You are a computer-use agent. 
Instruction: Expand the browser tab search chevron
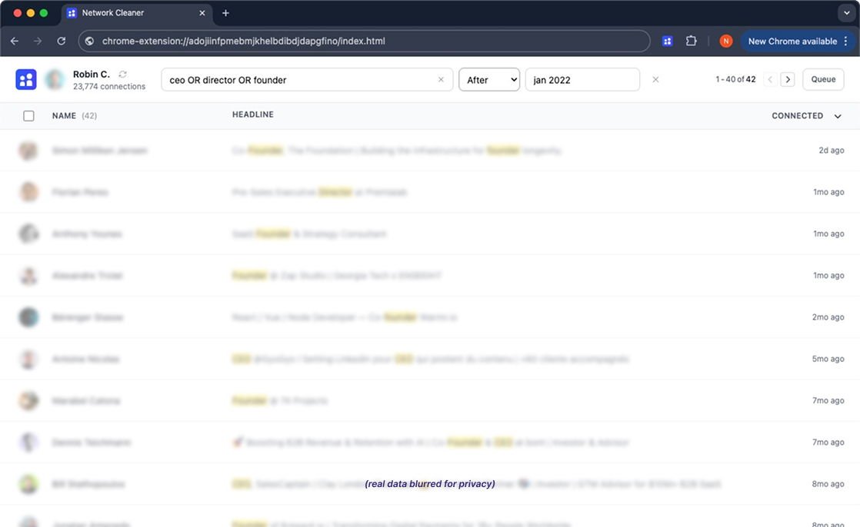846,12
